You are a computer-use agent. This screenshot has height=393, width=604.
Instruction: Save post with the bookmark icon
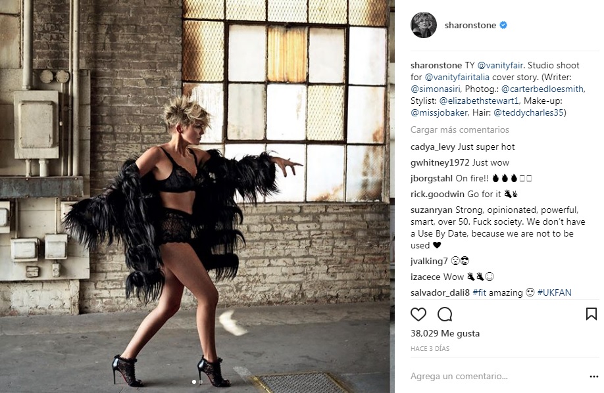coord(591,314)
